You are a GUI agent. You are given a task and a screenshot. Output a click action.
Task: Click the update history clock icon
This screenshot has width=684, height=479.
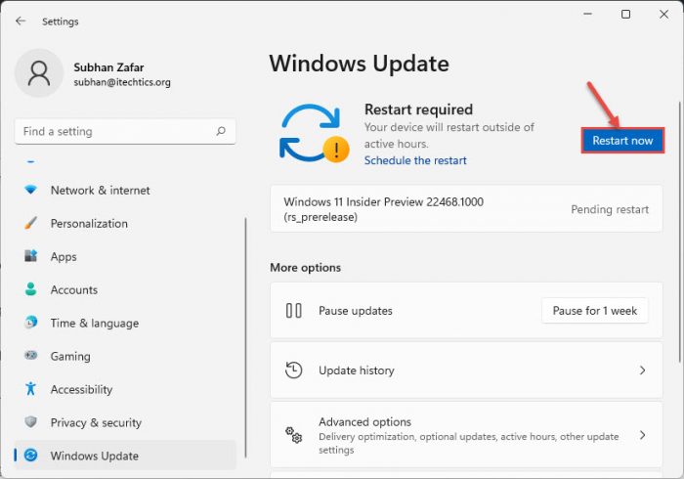(x=293, y=370)
